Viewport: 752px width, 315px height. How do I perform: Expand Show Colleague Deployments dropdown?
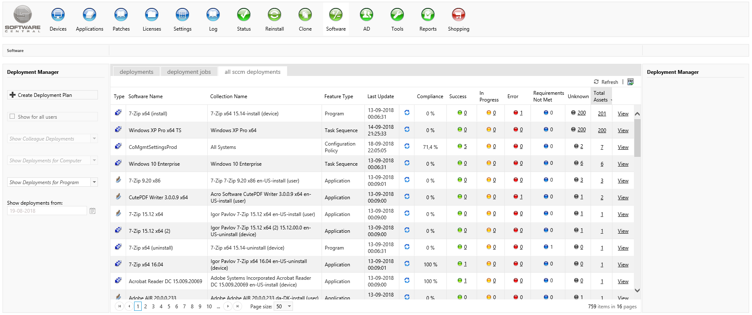94,139
